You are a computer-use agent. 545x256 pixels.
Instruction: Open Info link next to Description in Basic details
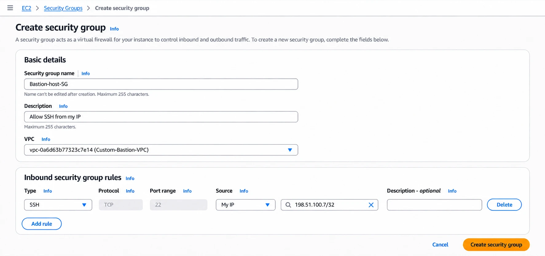click(63, 106)
